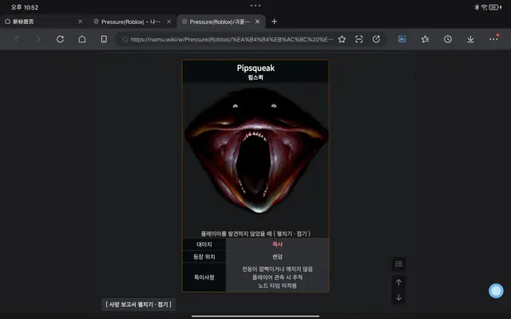Image resolution: width=511 pixels, height=319 pixels.
Task: Close the Pressure(Roblox) - 나… tab
Action: click(168, 22)
